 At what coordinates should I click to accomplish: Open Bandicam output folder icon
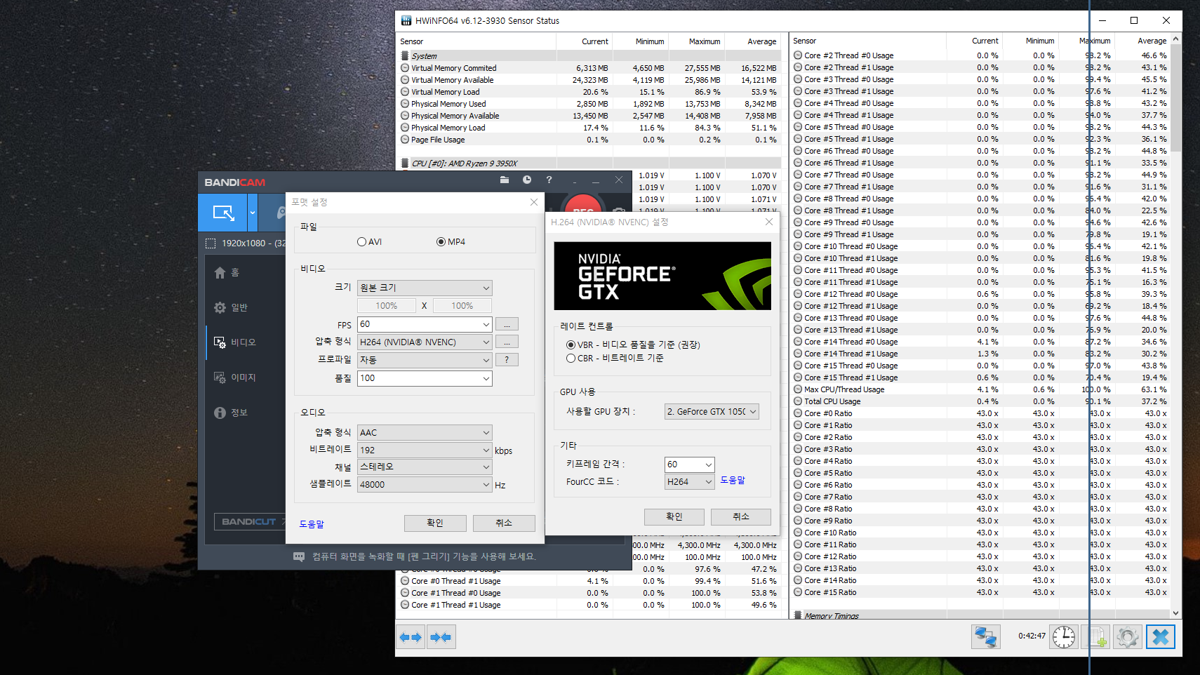tap(504, 180)
